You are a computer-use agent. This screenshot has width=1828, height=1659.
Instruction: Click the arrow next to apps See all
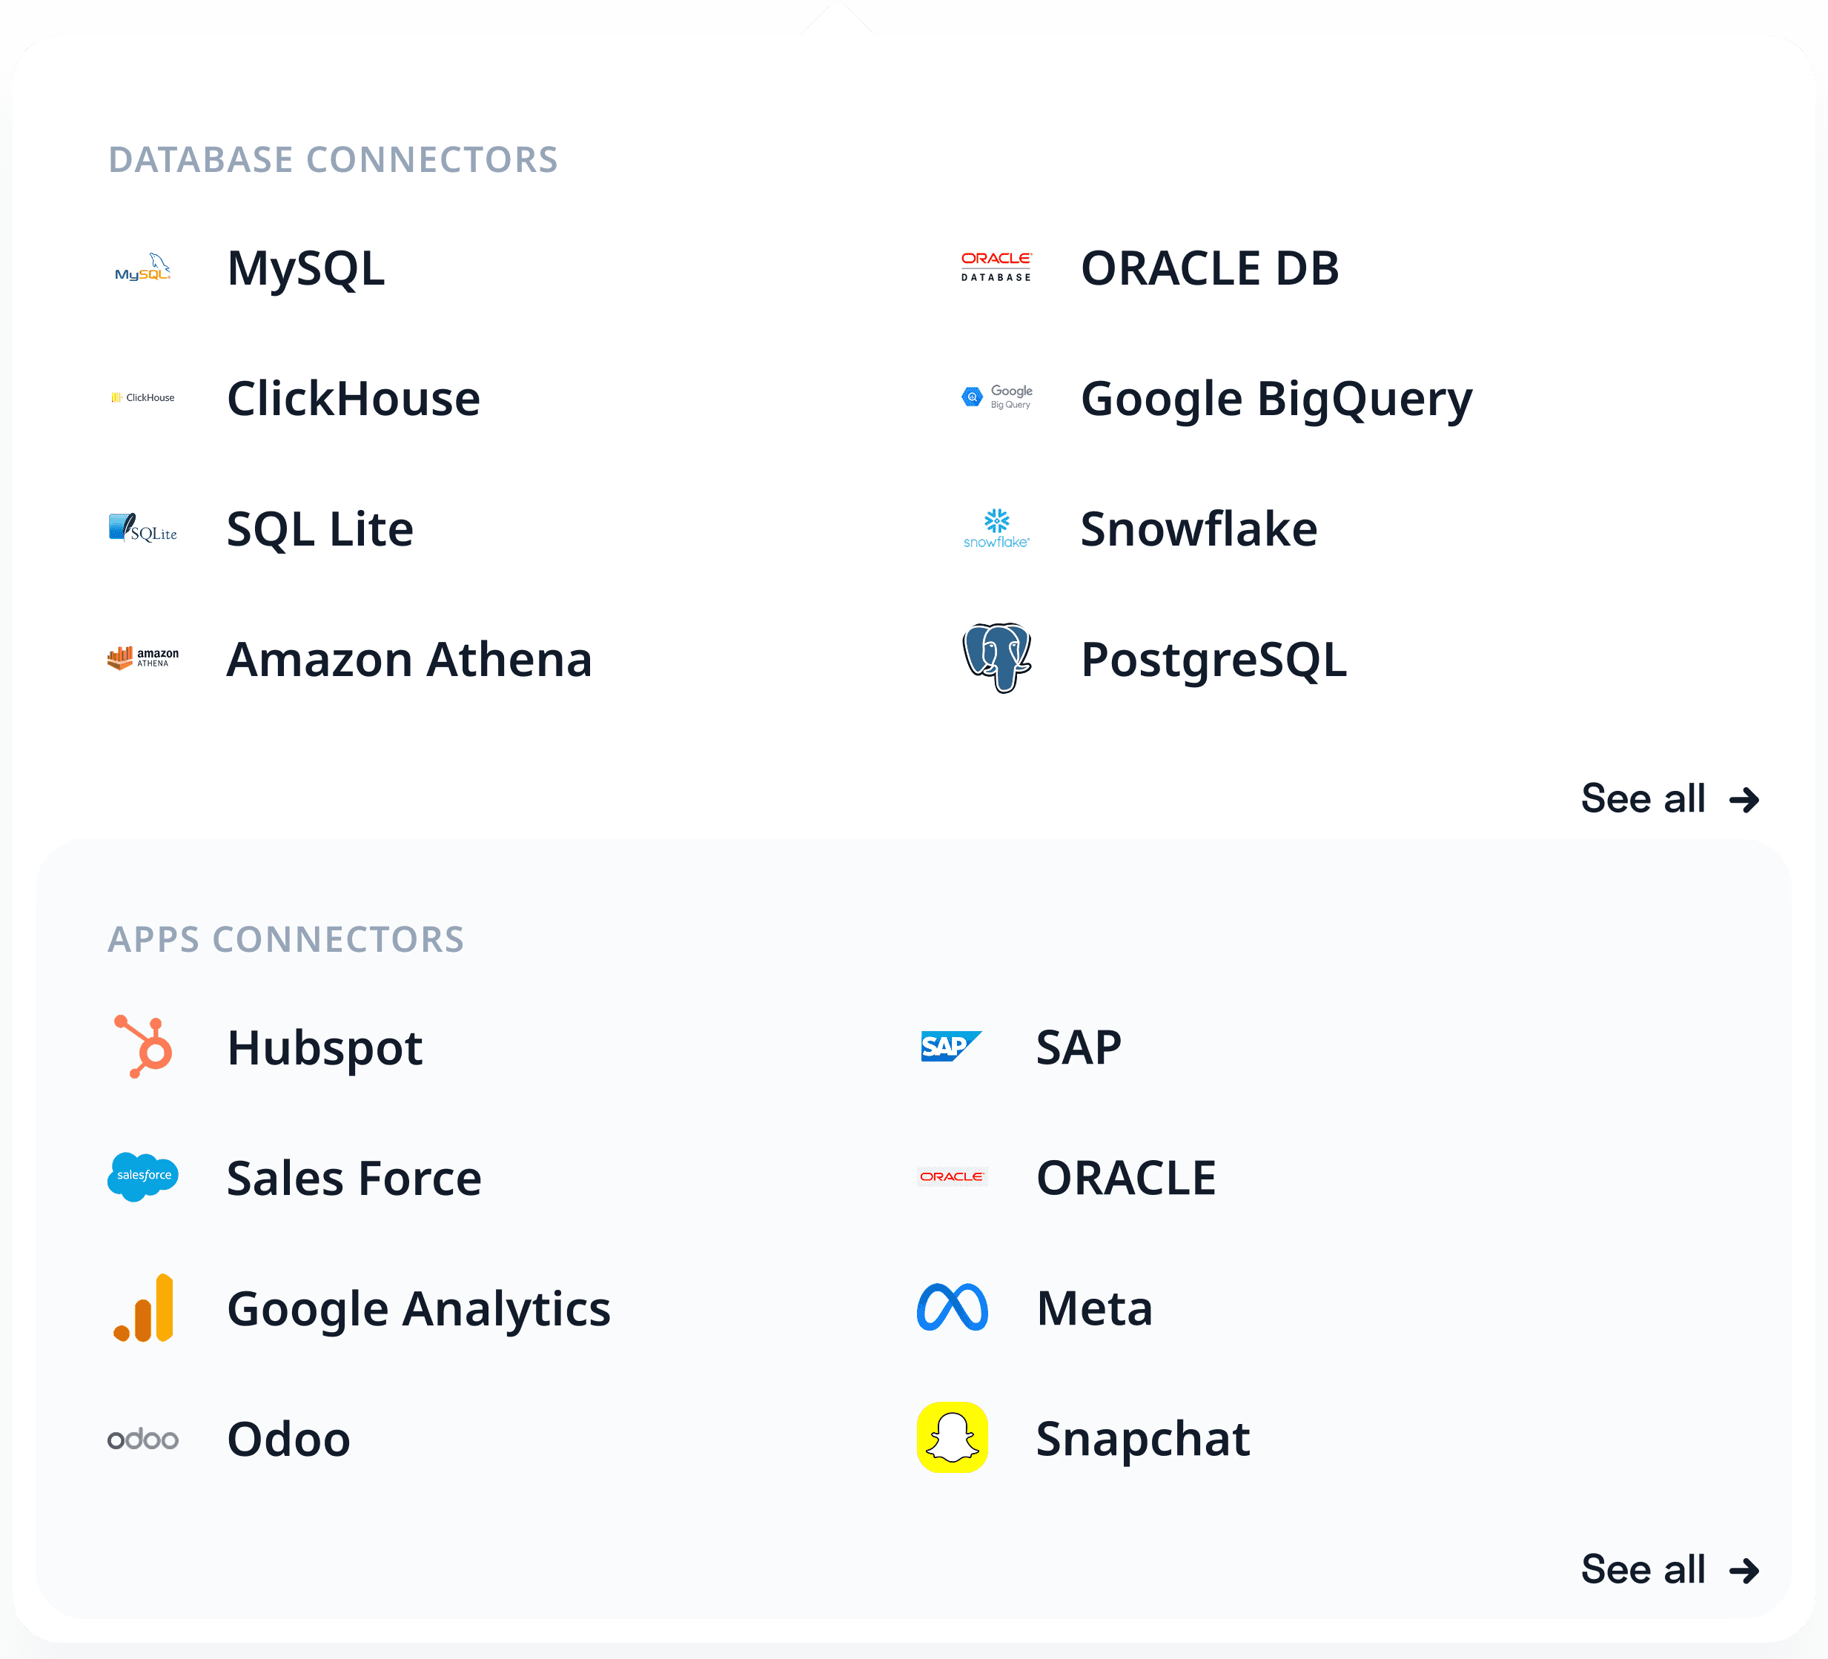click(x=1743, y=1570)
